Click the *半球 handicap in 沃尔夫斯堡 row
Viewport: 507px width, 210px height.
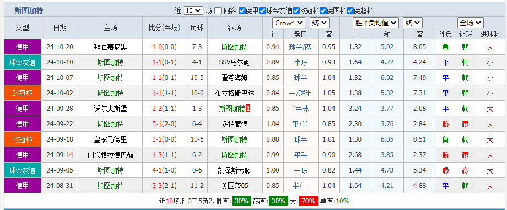coord(300,109)
